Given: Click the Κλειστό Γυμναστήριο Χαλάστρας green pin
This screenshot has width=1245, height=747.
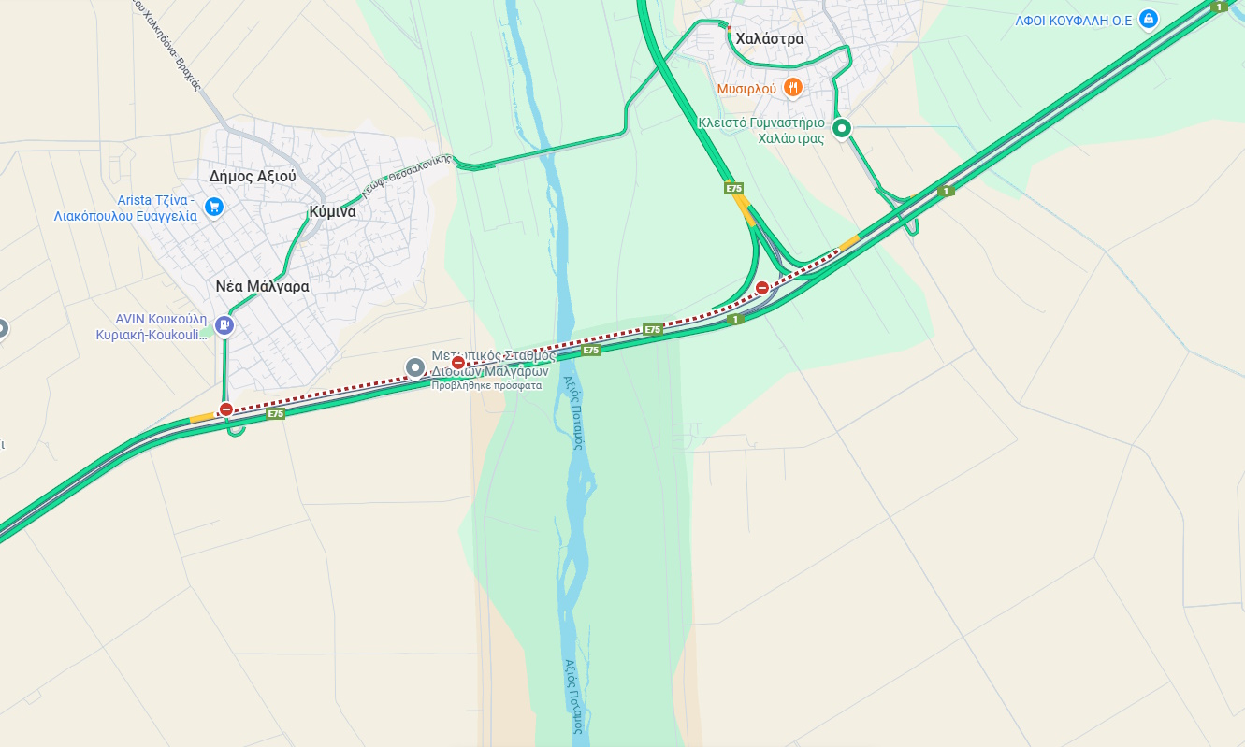Looking at the screenshot, I should click(842, 129).
